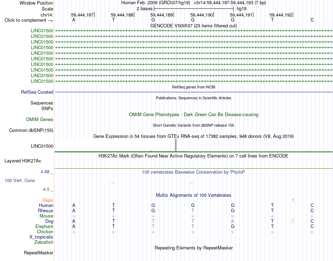Click the hg19 label beside scale bar
The height and width of the screenshot is (261, 333).
pos(242,9)
